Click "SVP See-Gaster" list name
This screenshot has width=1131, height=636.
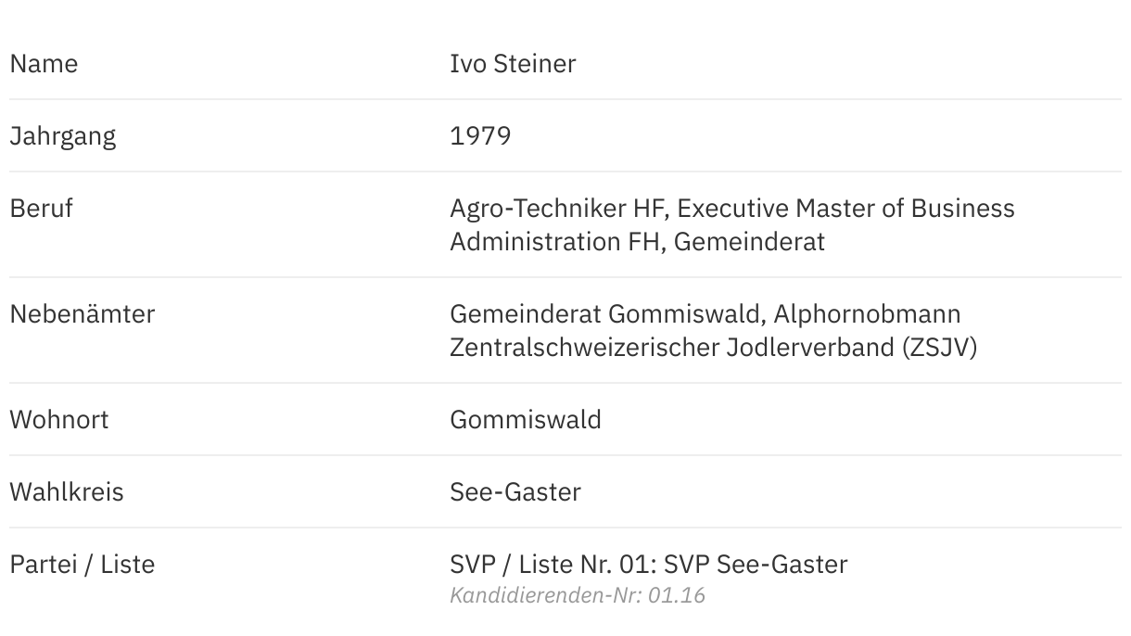(756, 565)
